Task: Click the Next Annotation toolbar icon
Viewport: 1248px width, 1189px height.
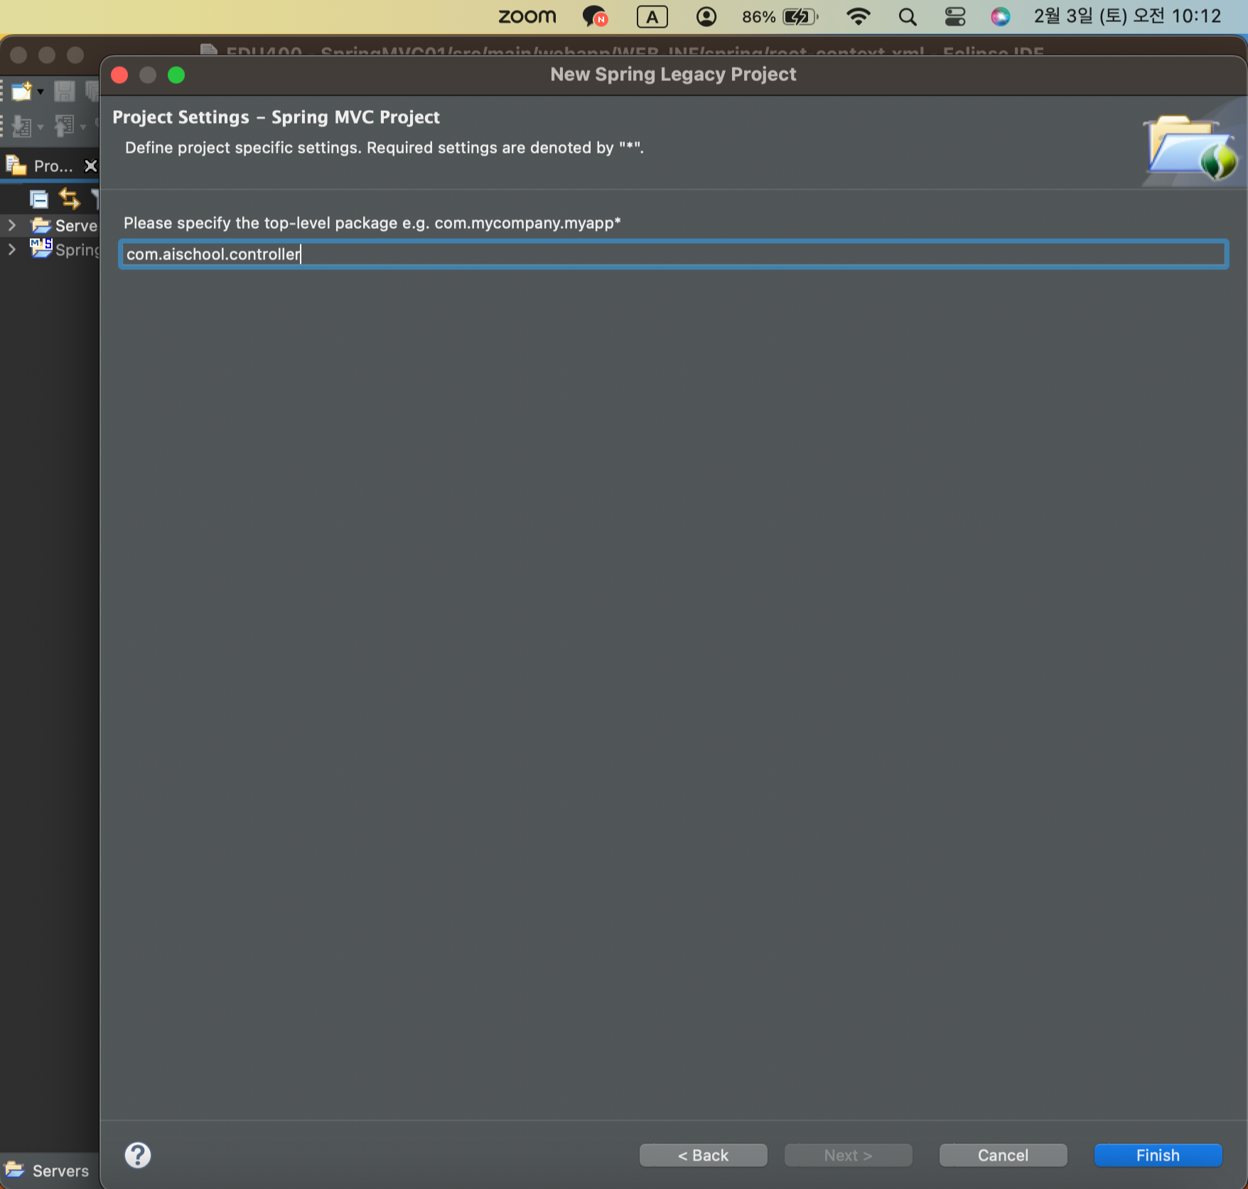Action: point(21,127)
